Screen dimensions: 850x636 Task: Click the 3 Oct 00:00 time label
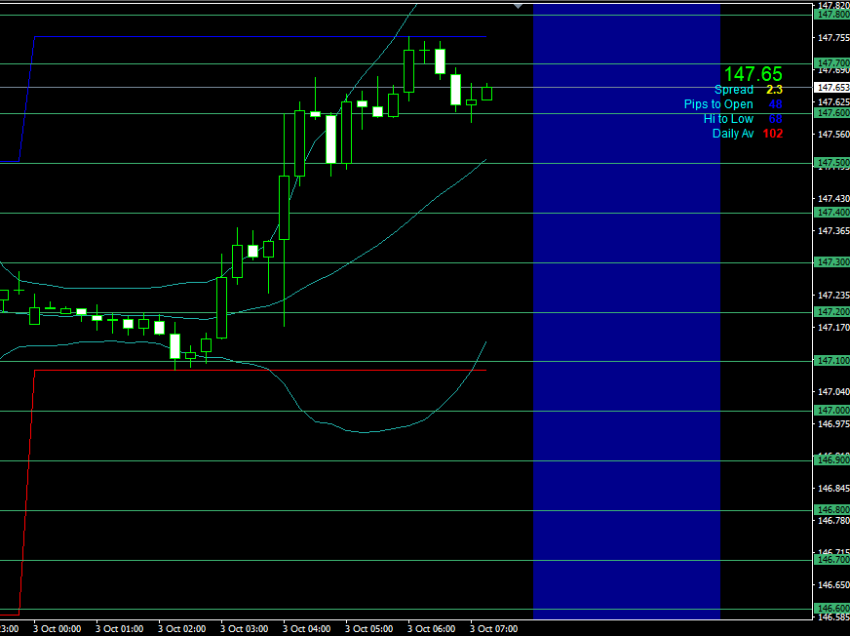point(58,629)
